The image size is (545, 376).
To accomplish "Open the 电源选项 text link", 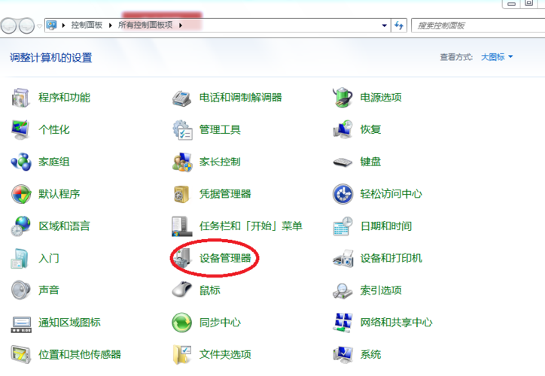I will [381, 98].
